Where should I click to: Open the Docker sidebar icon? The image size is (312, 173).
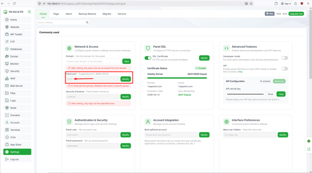(7, 56)
